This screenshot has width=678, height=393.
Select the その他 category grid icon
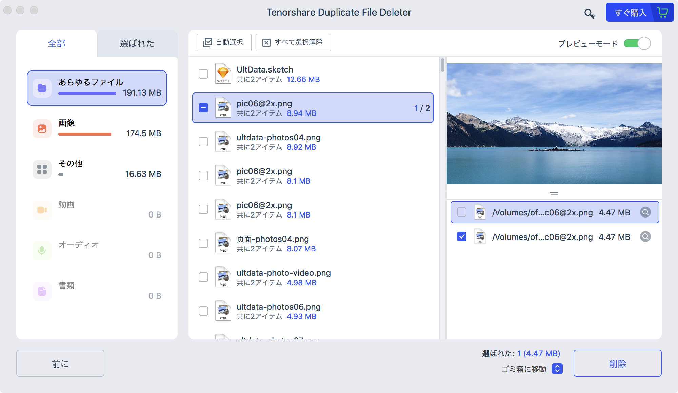tap(42, 169)
